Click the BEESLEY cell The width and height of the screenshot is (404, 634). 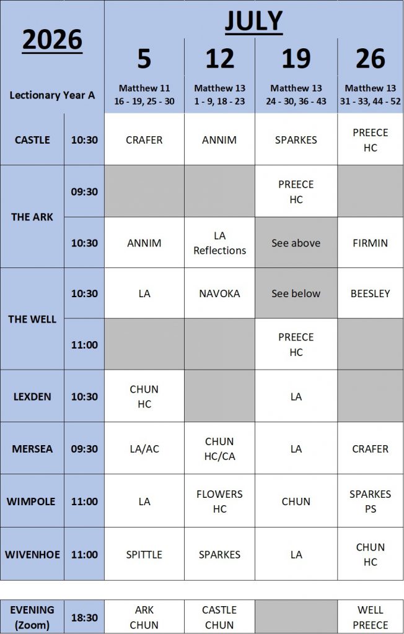(370, 293)
